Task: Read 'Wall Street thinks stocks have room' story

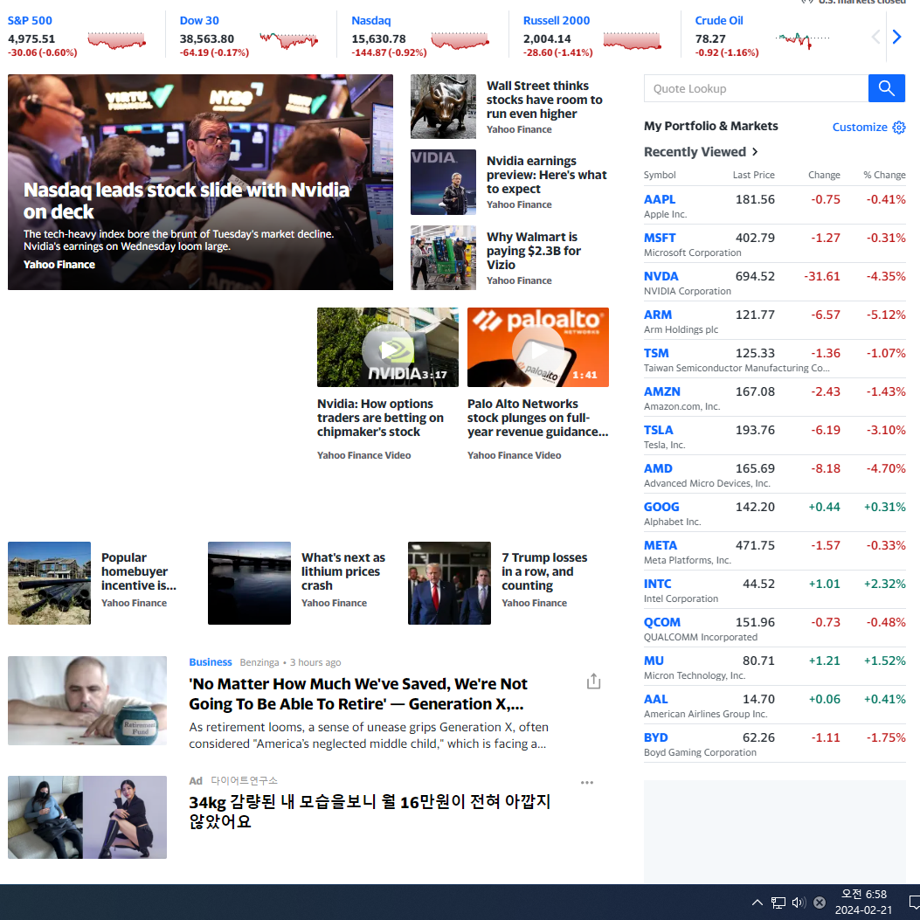Action: (544, 100)
